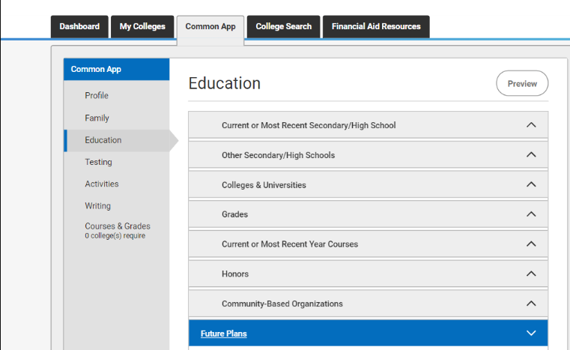
Task: Expand chevron for Community-Based Organizations
Action: 531,304
